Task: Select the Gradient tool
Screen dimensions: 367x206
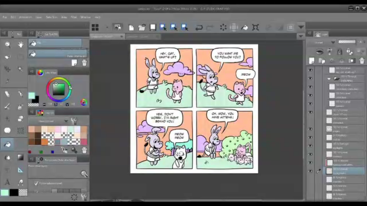Action: click(x=20, y=157)
